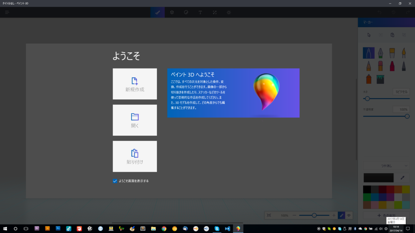Click the ペイント 3D へようこそ banner

(233, 93)
